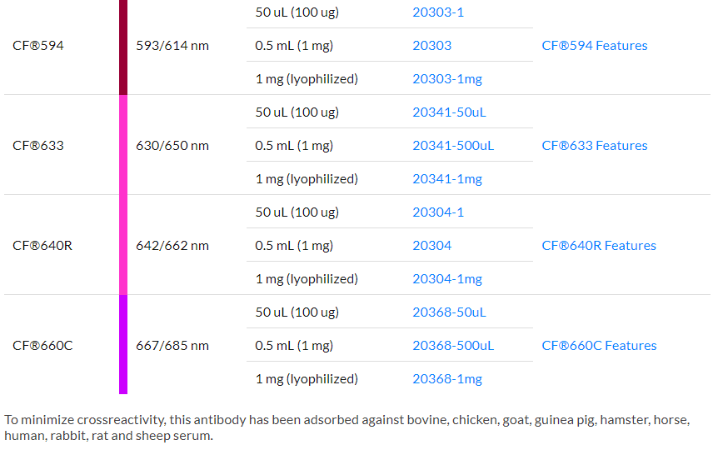Click the 20304 catalog link

coord(431,246)
